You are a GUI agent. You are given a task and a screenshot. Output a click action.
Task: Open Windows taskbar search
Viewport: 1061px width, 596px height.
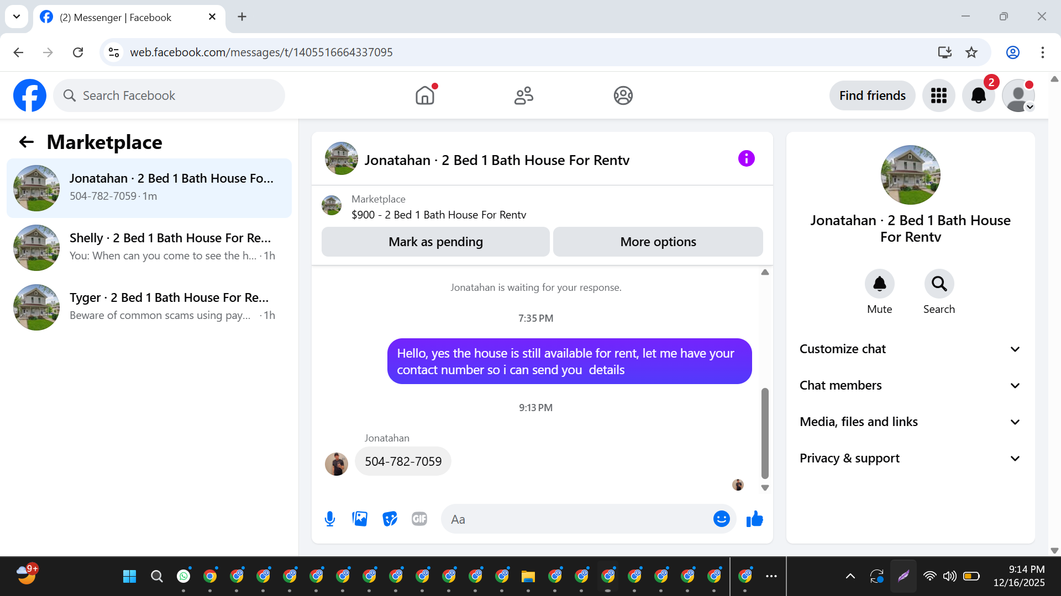click(x=157, y=576)
